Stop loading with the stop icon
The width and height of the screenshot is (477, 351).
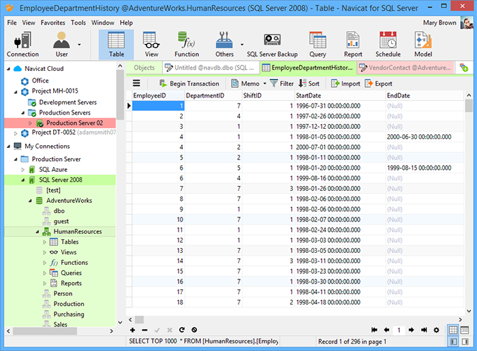tap(194, 330)
